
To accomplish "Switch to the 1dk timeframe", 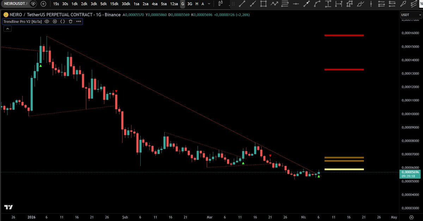I will [75, 4].
